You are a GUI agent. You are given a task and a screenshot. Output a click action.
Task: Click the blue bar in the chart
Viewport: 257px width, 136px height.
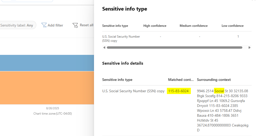coord(47,63)
